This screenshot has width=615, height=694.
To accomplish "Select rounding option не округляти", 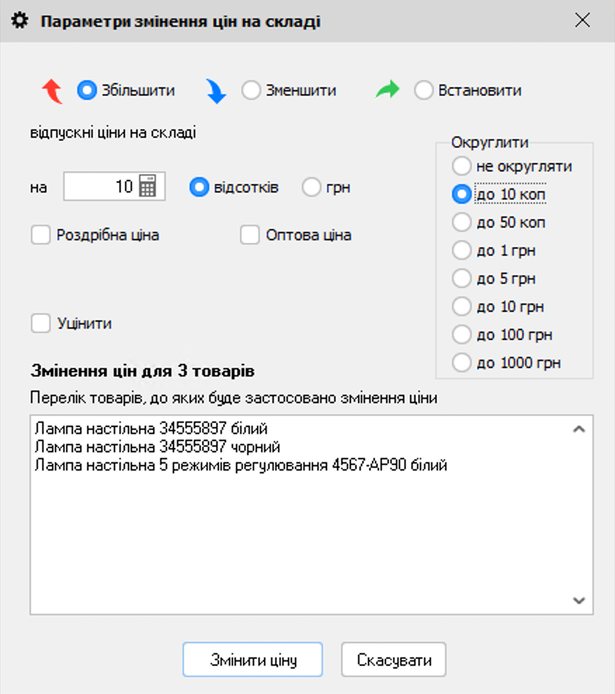I will (462, 166).
